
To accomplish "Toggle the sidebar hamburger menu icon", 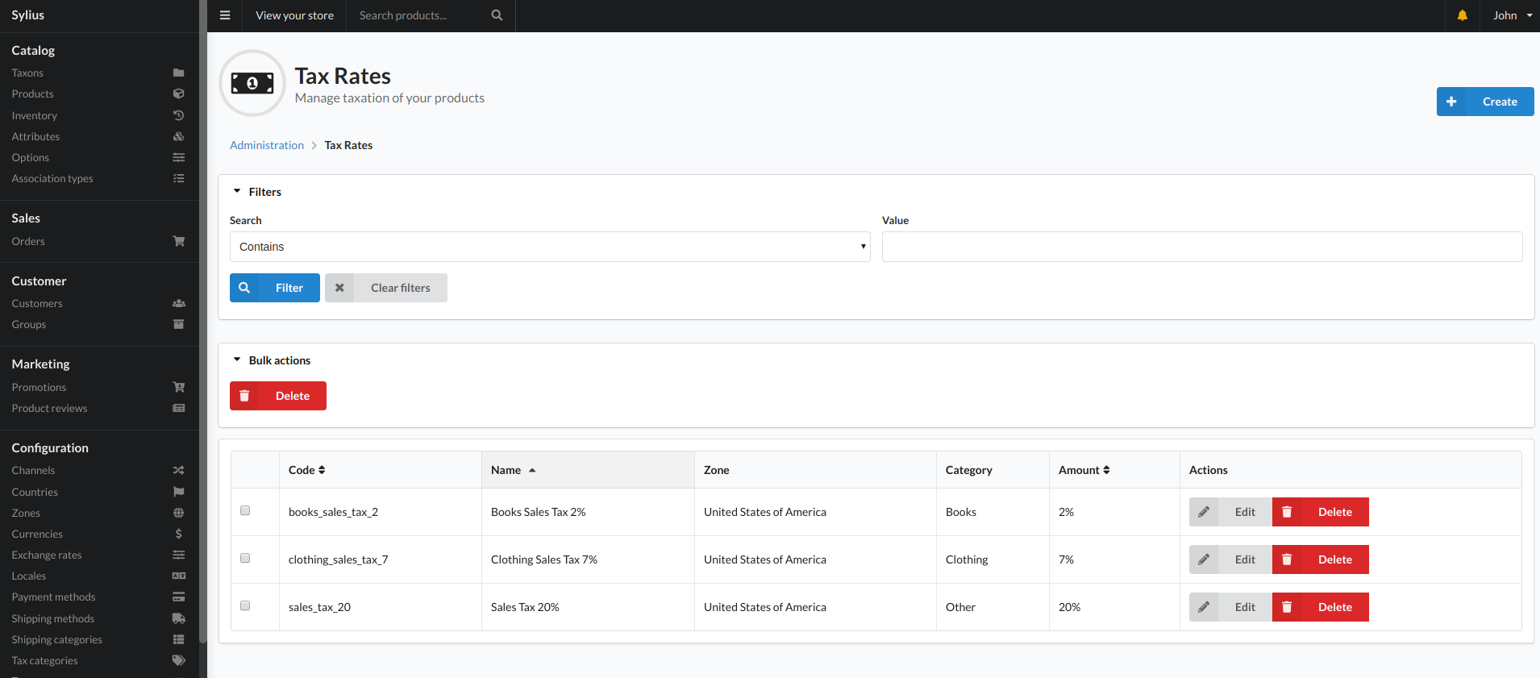I will pyautogui.click(x=225, y=15).
